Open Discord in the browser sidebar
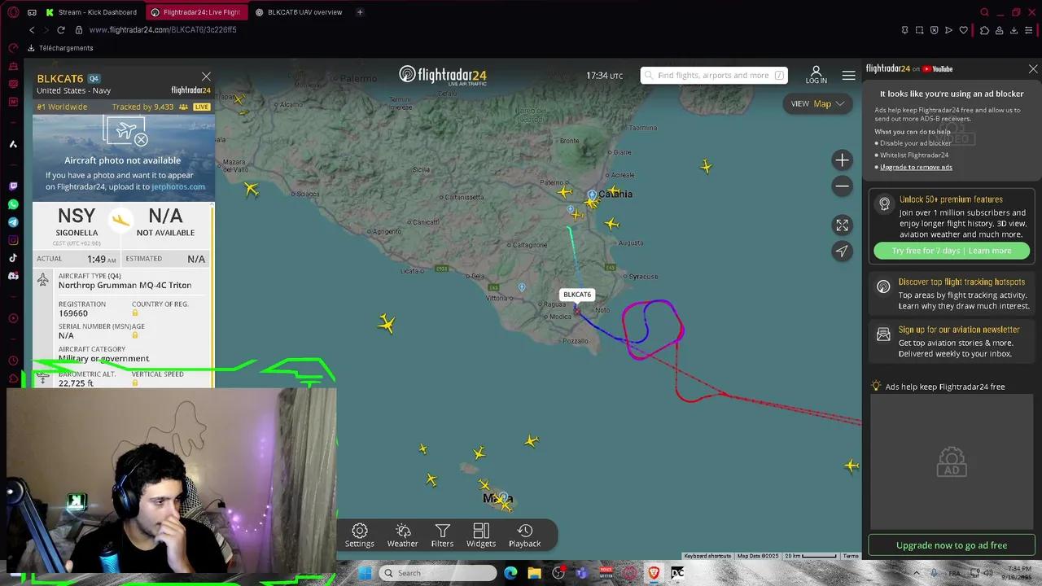This screenshot has height=586, width=1042. click(x=13, y=276)
